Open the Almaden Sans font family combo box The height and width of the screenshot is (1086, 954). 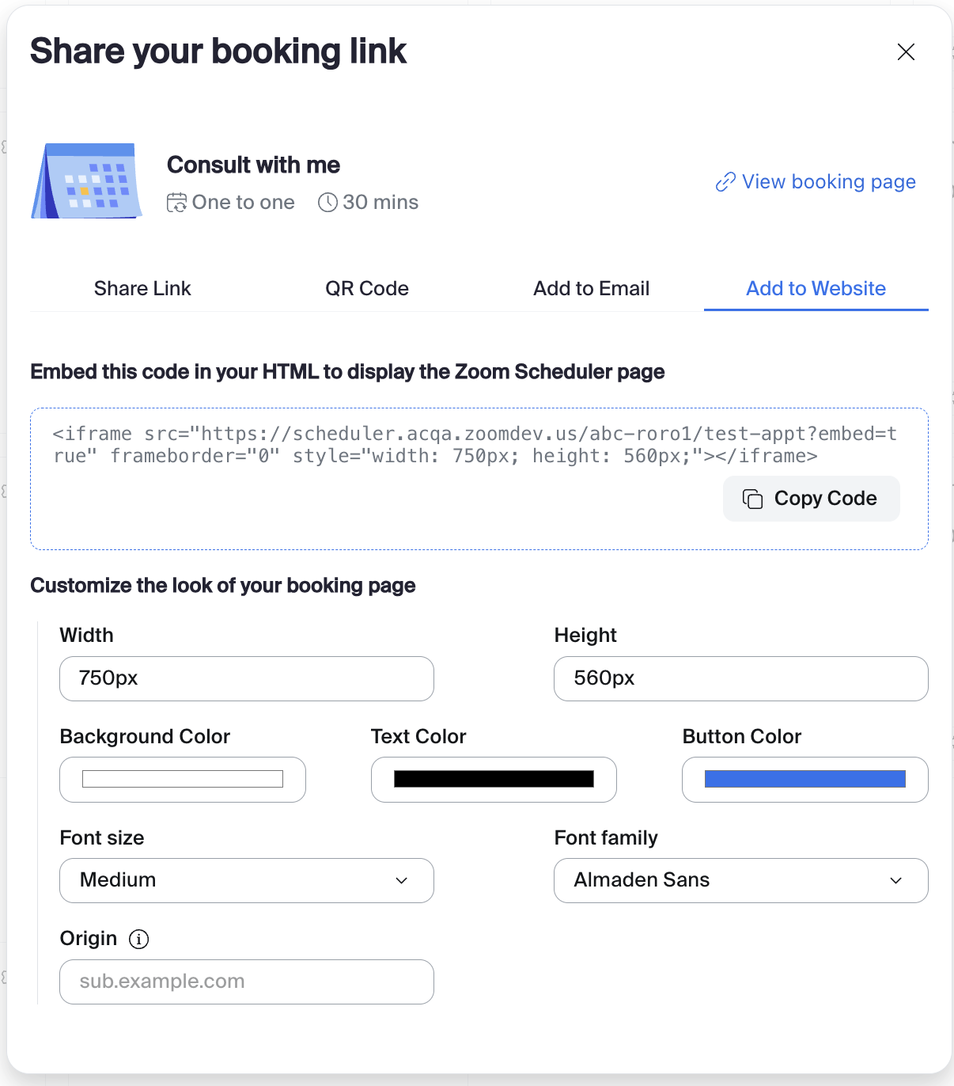click(740, 880)
